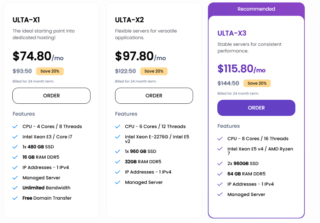Click checkmark beside Free Domain Transfer
The width and height of the screenshot is (320, 223).
pyautogui.click(x=15, y=198)
